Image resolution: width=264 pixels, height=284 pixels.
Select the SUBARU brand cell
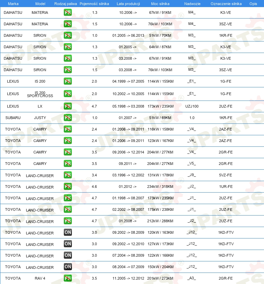click(13, 118)
